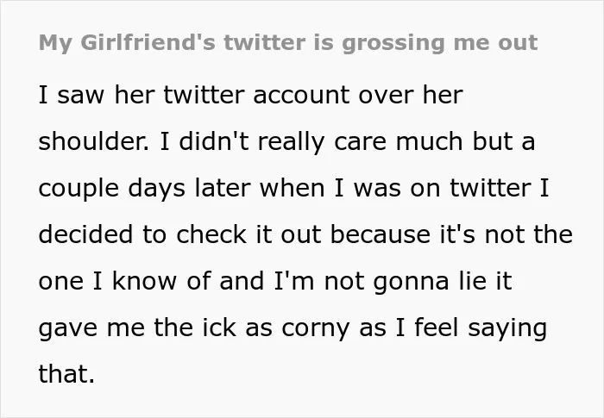Click the post title about Girlfriend's twitter

tap(287, 43)
